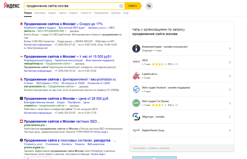Switch to Новости tab
The width and height of the screenshot is (247, 159).
[x=86, y=13]
